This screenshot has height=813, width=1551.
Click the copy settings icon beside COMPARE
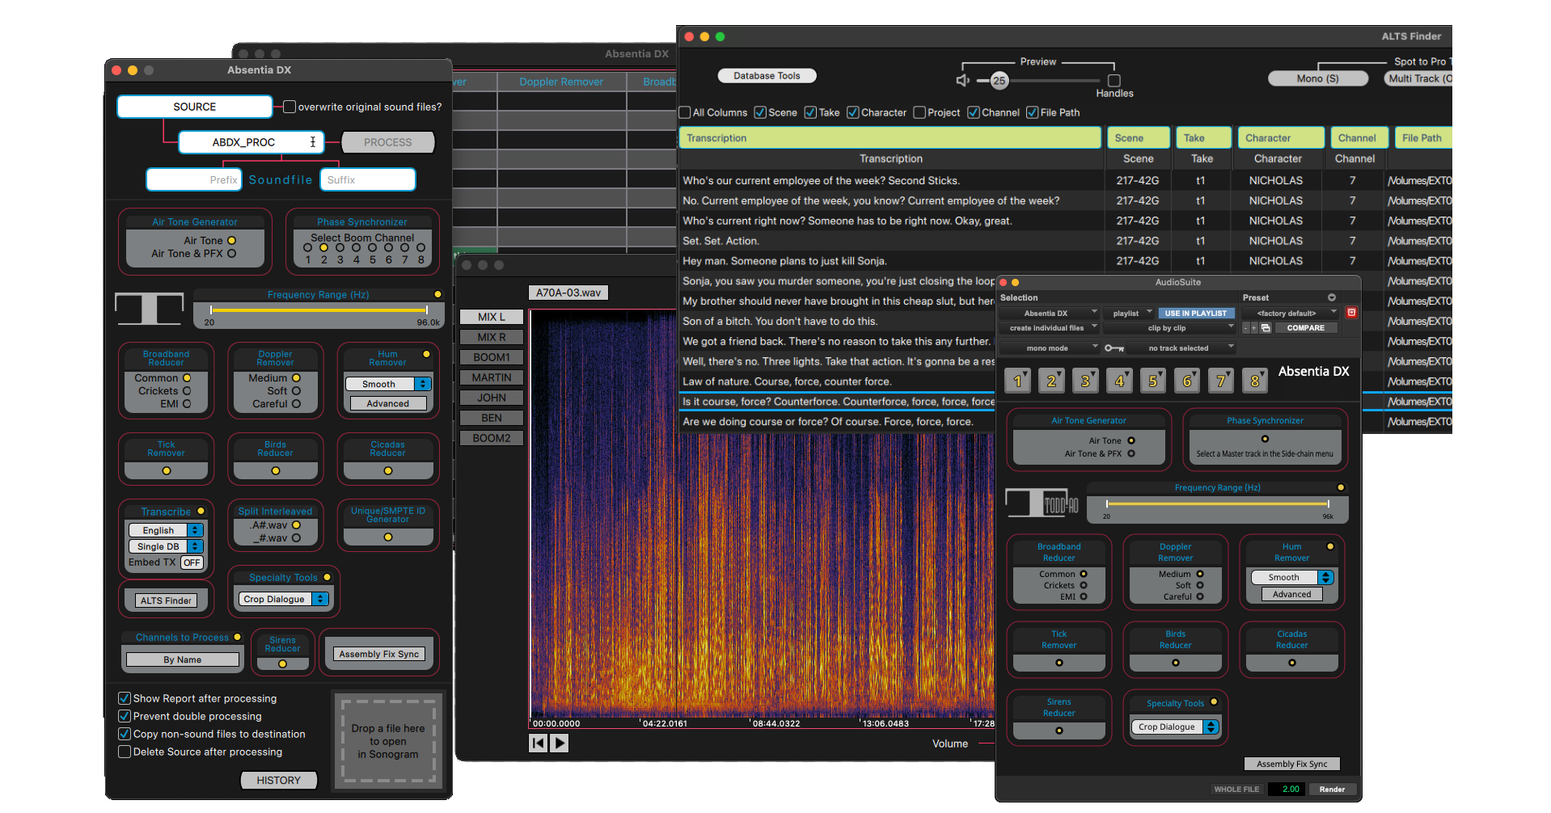tap(1266, 328)
